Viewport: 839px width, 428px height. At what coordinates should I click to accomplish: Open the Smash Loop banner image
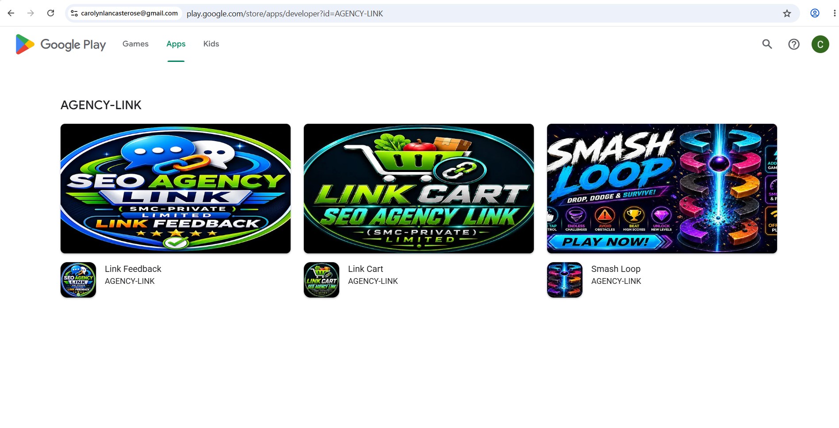pyautogui.click(x=662, y=188)
